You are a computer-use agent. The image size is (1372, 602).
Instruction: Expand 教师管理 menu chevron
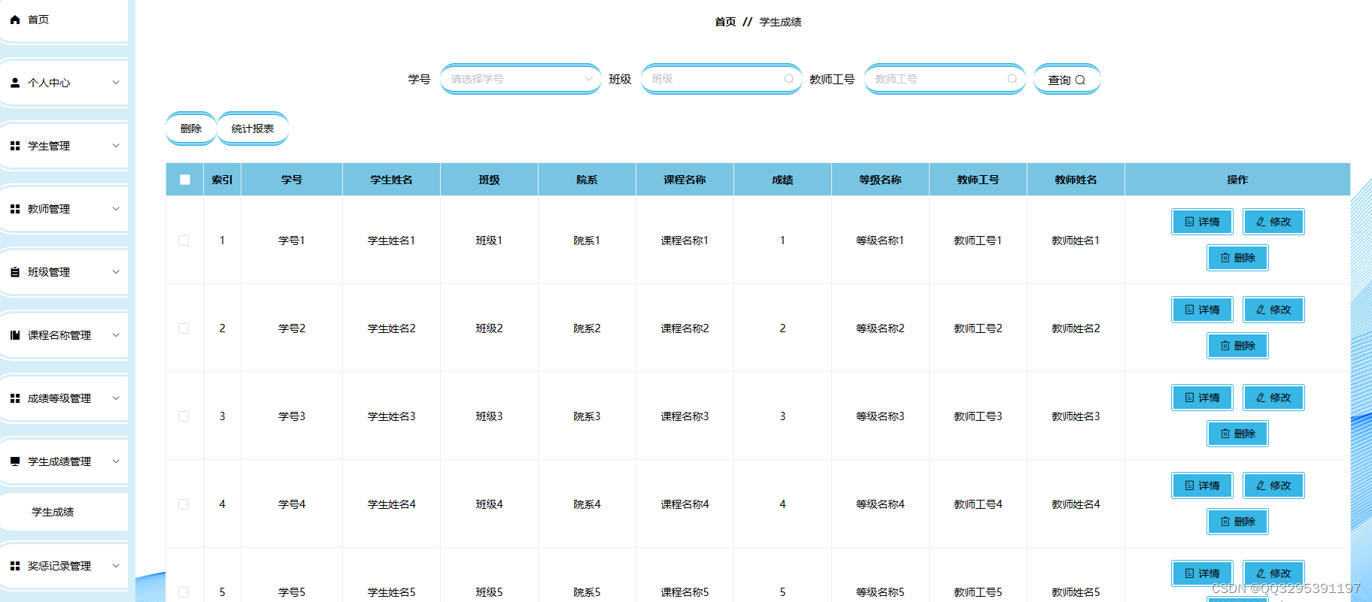[116, 209]
